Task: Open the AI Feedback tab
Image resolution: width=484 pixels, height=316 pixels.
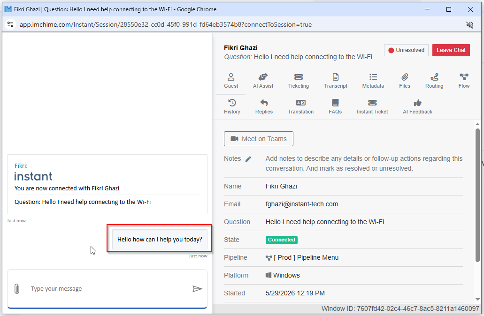Action: [417, 107]
